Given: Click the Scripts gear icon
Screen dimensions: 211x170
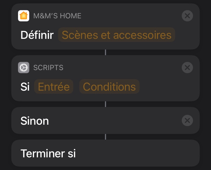Looking at the screenshot, I should tap(24, 68).
